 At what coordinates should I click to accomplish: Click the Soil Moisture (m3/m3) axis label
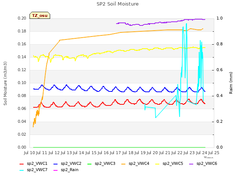tap(5, 83)
